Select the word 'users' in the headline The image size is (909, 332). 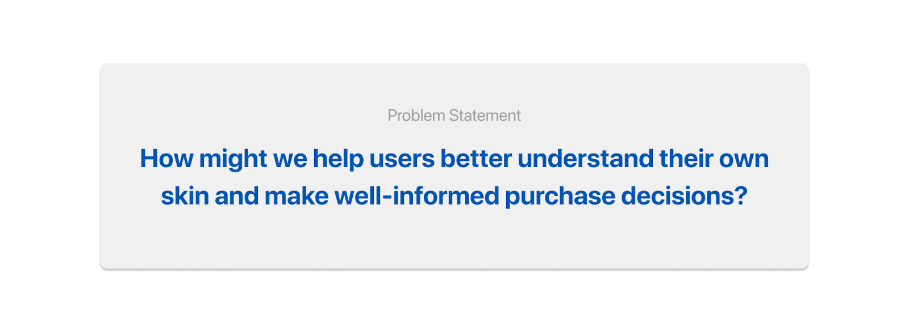coord(402,160)
